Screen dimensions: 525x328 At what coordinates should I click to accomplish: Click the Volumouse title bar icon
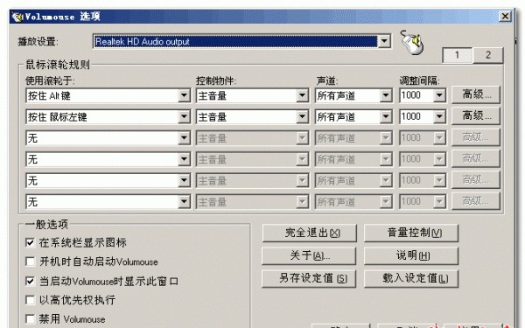click(x=17, y=17)
